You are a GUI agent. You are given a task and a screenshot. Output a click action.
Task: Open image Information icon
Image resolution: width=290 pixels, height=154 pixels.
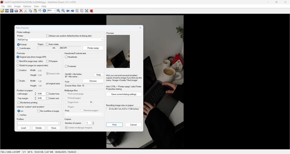click(x=44, y=11)
